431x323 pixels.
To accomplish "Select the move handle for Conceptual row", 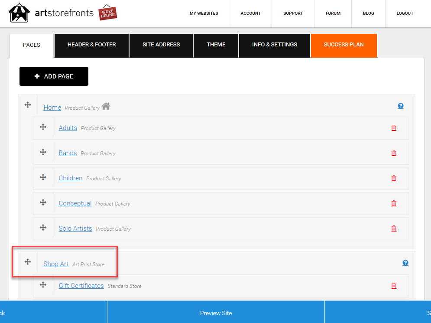I will coord(43,202).
